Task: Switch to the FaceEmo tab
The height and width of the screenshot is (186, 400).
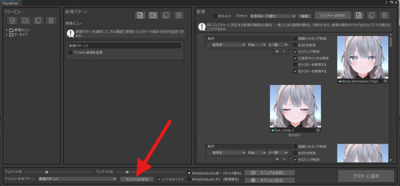Action: tap(11, 3)
